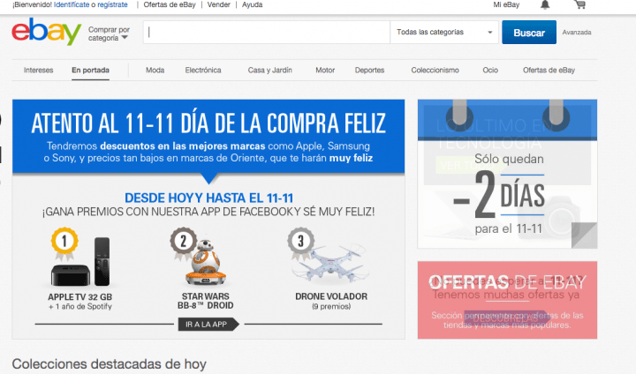Click the Apple TV 32 GB prize image

click(81, 262)
